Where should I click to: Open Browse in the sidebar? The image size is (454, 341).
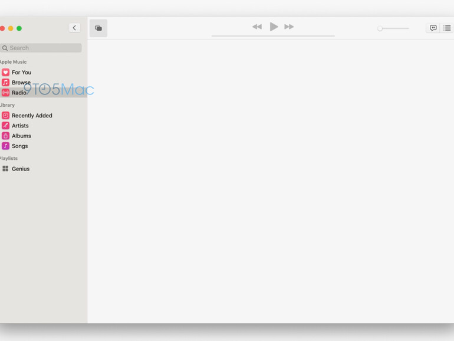click(x=44, y=82)
